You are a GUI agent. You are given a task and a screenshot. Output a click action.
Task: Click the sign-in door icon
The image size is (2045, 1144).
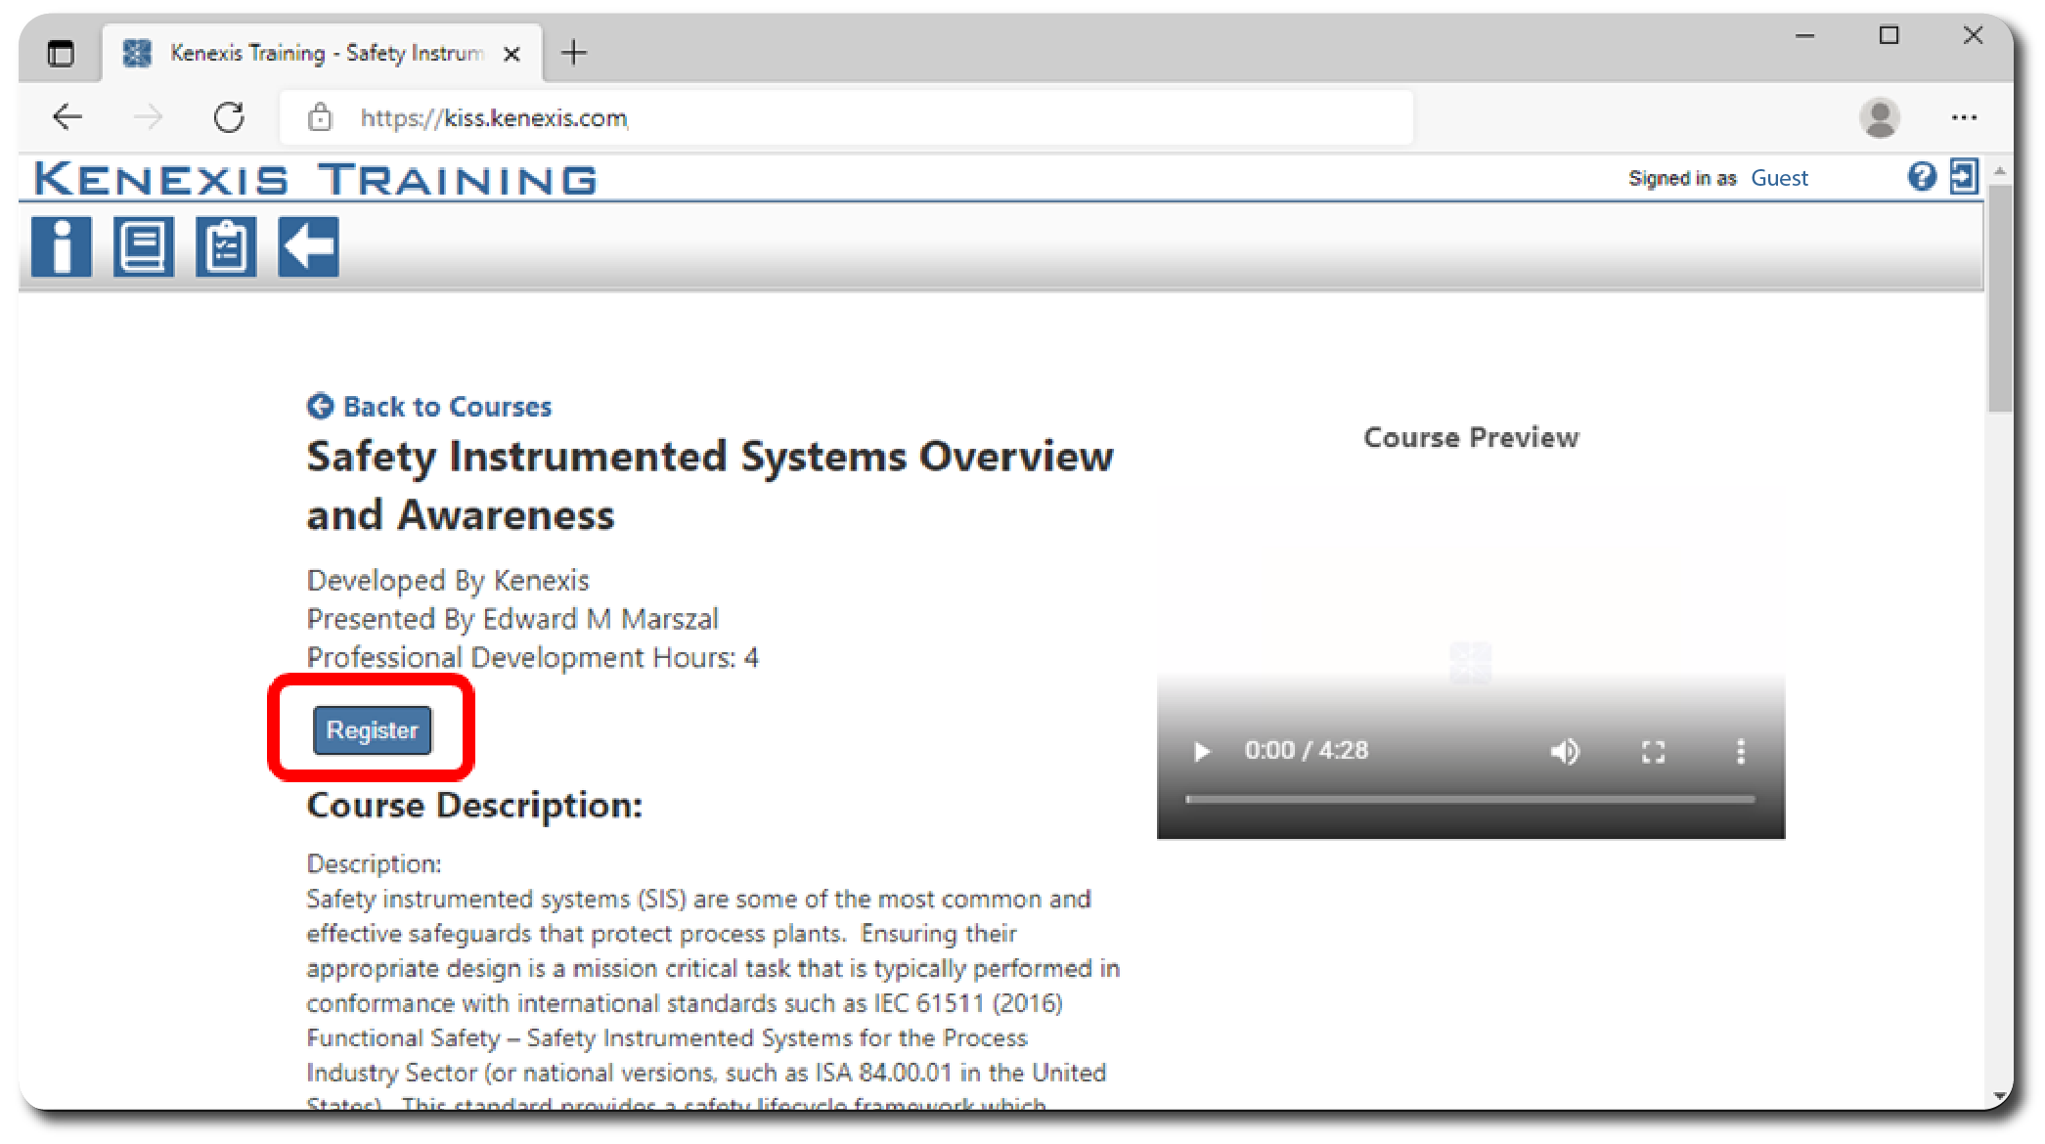click(1964, 177)
